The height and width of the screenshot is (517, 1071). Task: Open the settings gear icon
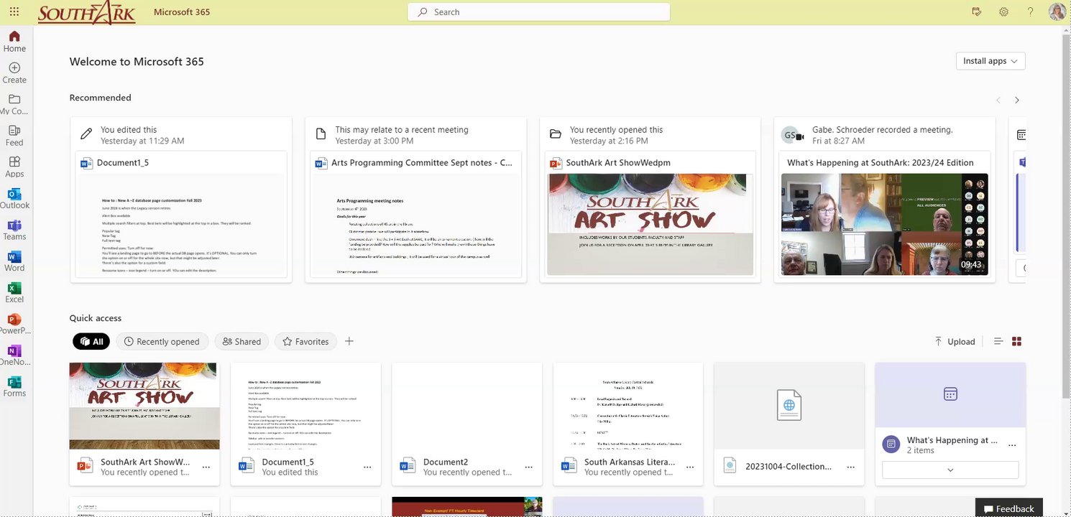pos(1003,12)
